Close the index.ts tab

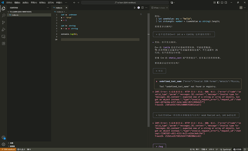66,8
